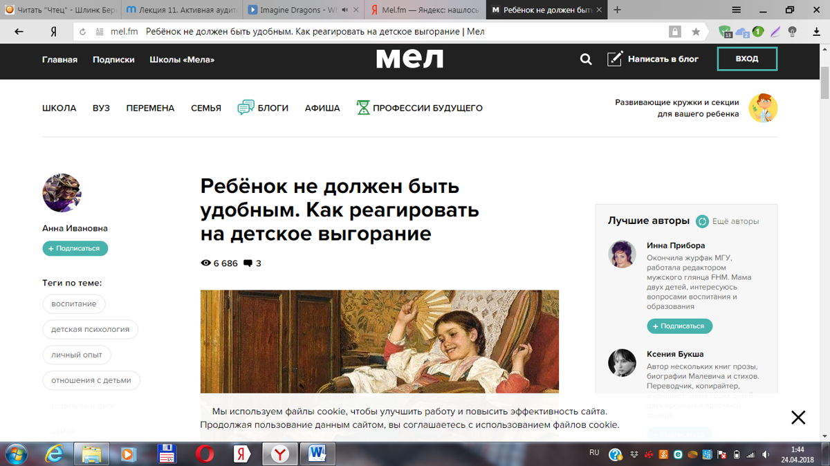Screen dimensions: 830x466
Task: Open the purple feather extension icon
Action: coord(775,32)
